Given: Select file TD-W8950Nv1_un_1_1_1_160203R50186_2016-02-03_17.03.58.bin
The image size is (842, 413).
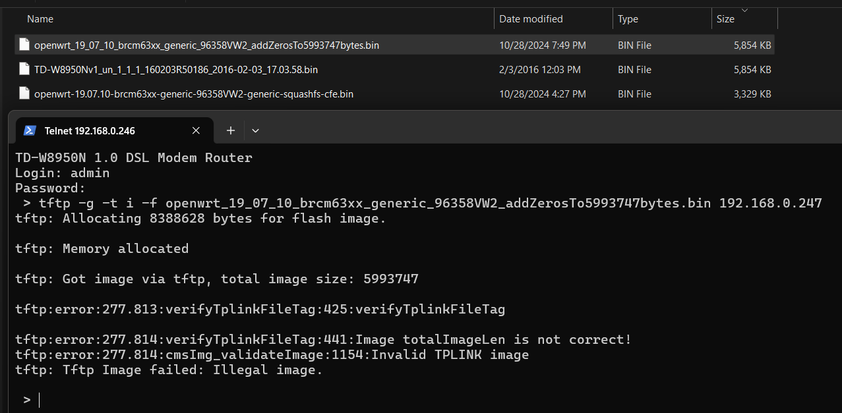Looking at the screenshot, I should 176,70.
